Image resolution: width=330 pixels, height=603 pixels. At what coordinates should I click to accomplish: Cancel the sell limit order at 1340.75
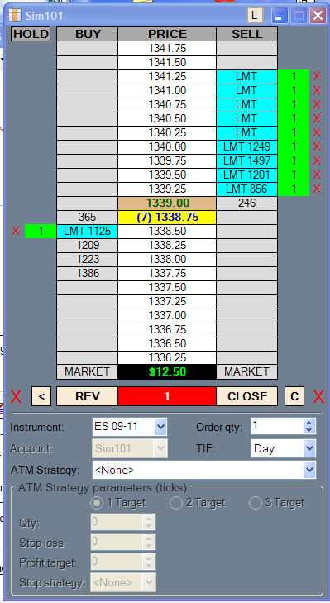point(317,104)
